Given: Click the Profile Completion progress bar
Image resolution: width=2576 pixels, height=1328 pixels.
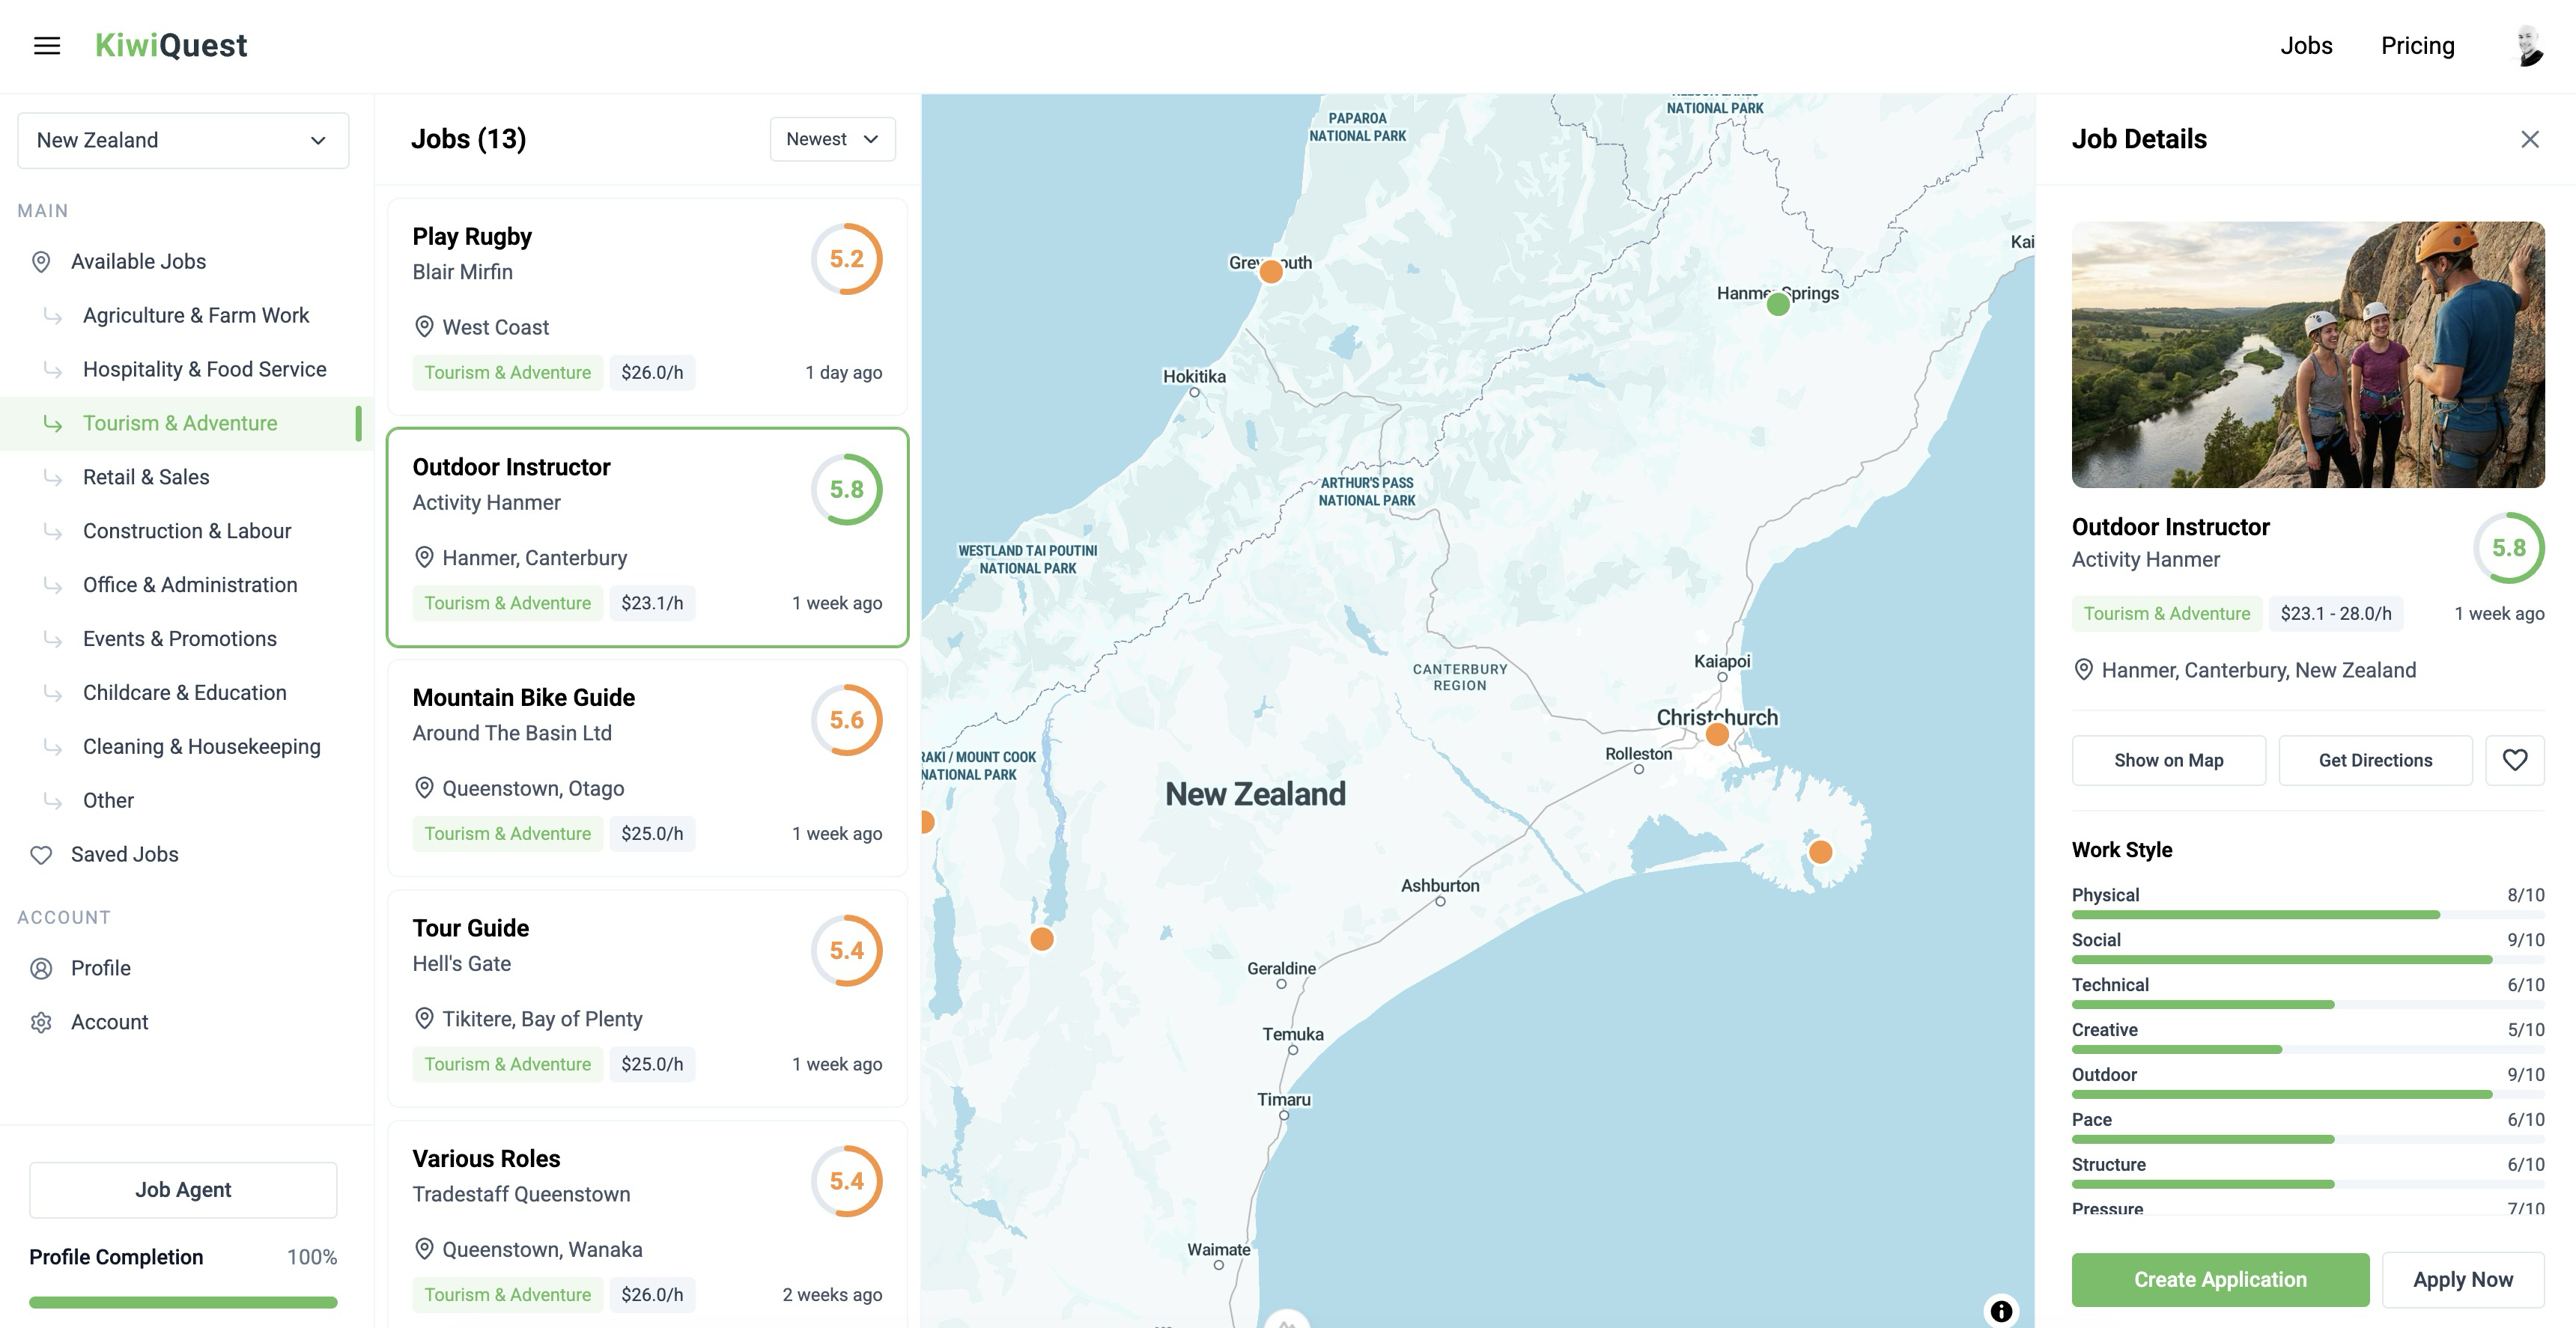Looking at the screenshot, I should [x=183, y=1302].
